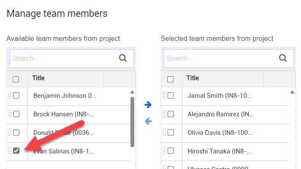Click drag handle beside Jamal Smith

(165, 96)
